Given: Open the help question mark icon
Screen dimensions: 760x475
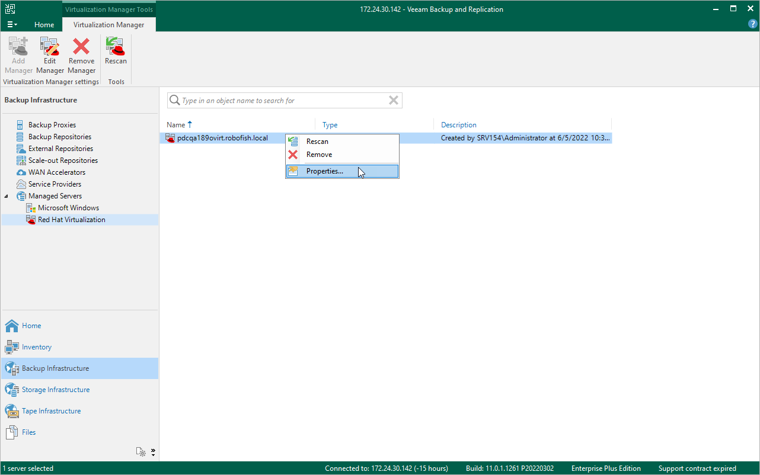Looking at the screenshot, I should [x=753, y=24].
